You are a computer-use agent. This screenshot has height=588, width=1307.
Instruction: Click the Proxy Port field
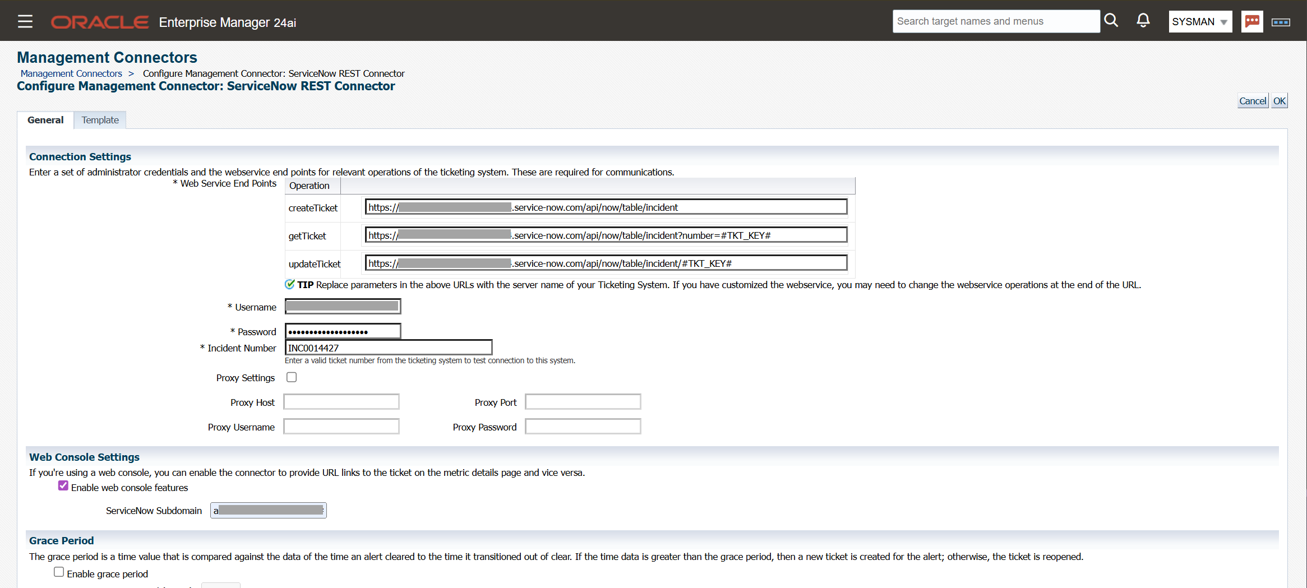(x=583, y=402)
